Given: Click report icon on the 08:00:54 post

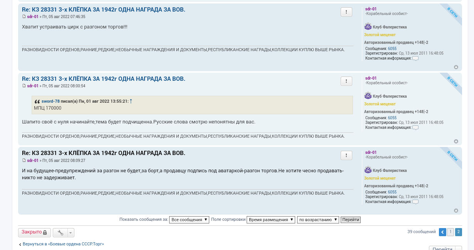Looking at the screenshot, I should pyautogui.click(x=346, y=81).
